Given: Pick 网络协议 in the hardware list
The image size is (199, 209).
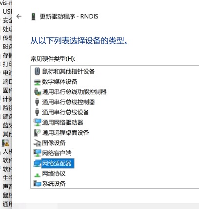Looking at the screenshot, I should click(54, 174).
